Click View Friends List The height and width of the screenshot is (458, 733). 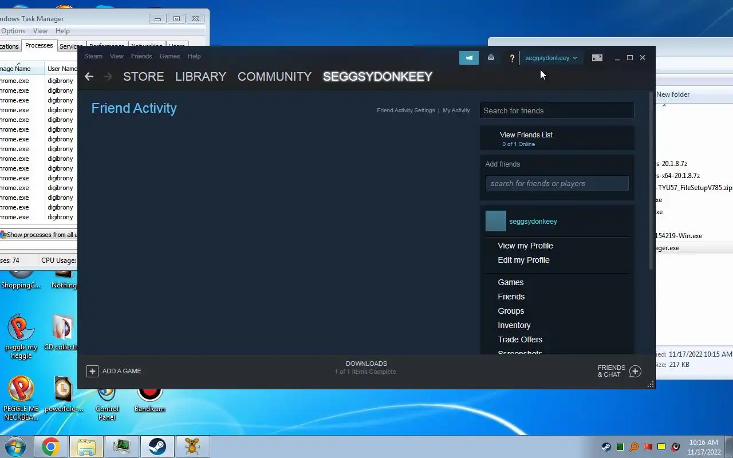tap(526, 135)
